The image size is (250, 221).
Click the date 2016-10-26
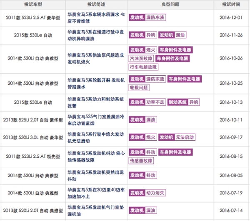[231, 58]
